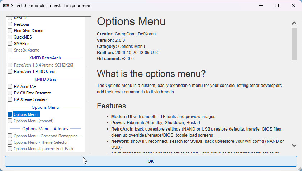The image size is (302, 171).
Task: Click the window title bar app icon
Action: pyautogui.click(x=6, y=5)
